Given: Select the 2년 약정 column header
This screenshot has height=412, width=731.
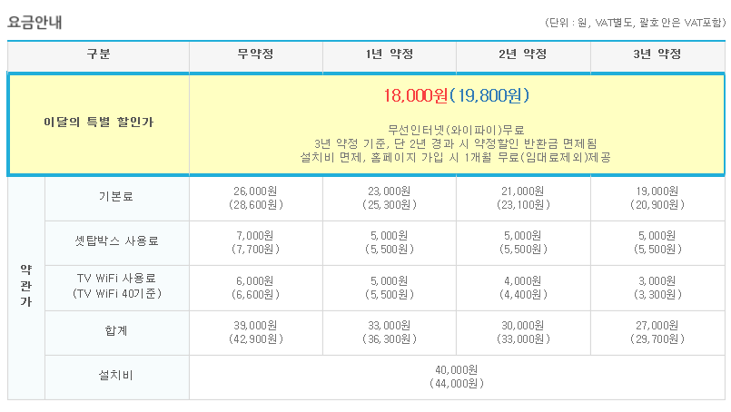Looking at the screenshot, I should [x=523, y=55].
